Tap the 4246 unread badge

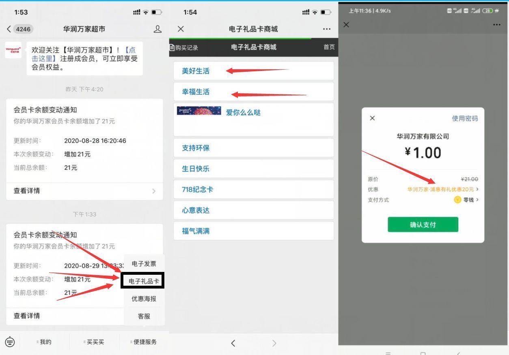(23, 29)
